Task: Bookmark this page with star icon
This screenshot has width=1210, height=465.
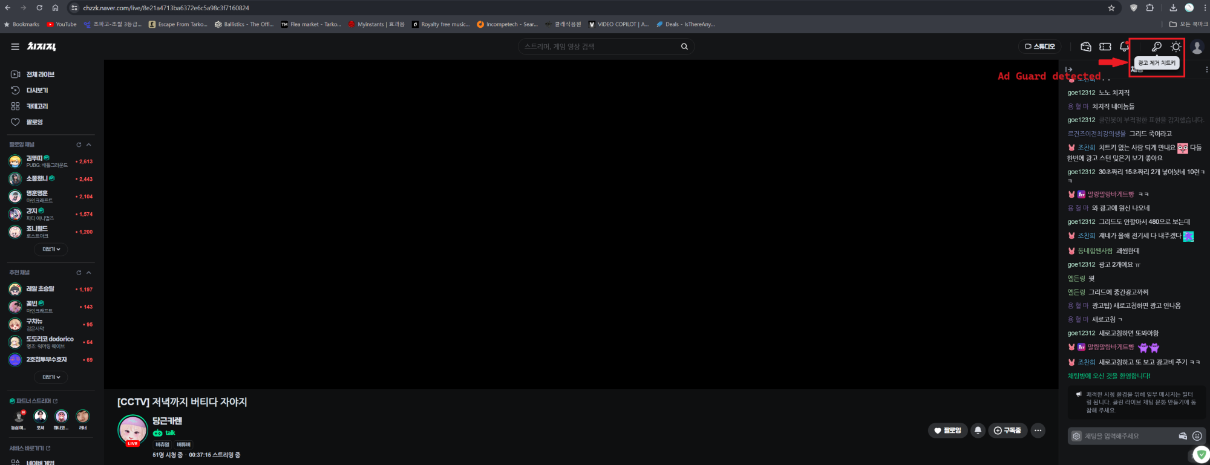Action: 1111,8
